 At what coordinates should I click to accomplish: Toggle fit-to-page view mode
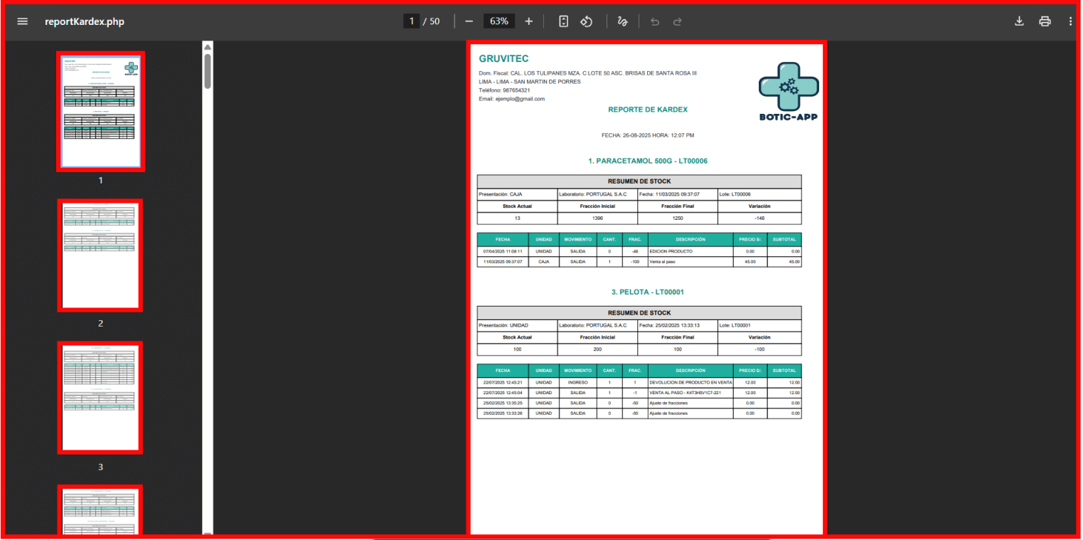pos(563,21)
